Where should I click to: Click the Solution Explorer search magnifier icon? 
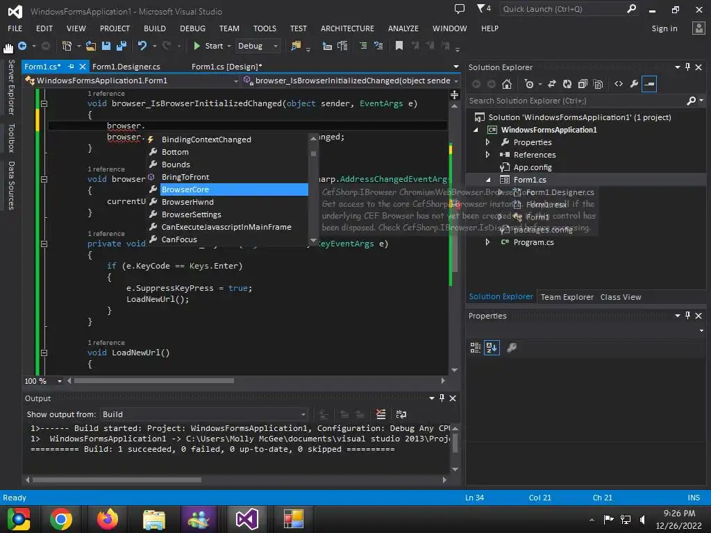(x=691, y=101)
